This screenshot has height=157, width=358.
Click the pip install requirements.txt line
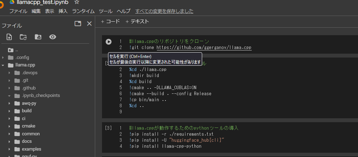[x=171, y=134]
